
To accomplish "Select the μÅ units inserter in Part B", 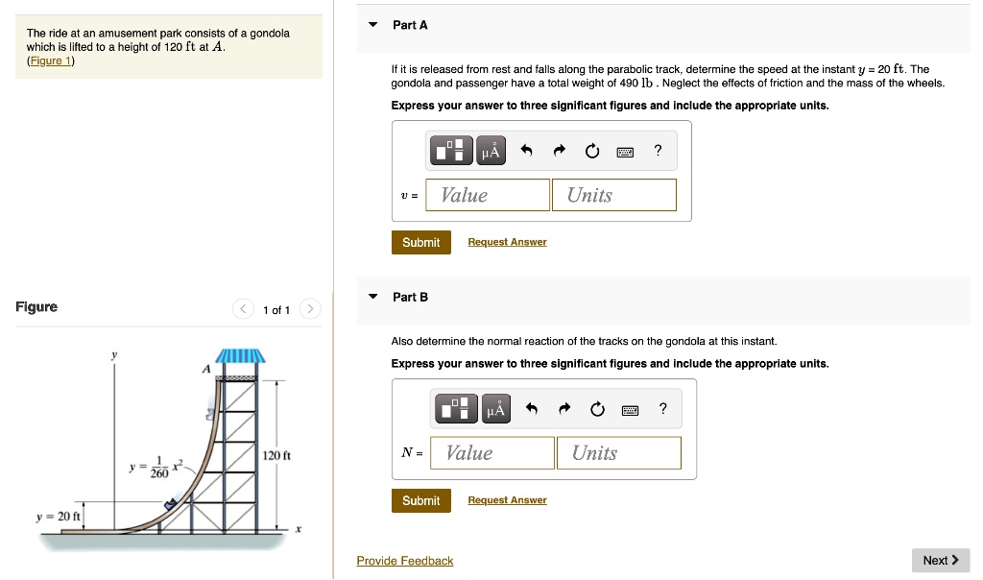I will pos(495,408).
